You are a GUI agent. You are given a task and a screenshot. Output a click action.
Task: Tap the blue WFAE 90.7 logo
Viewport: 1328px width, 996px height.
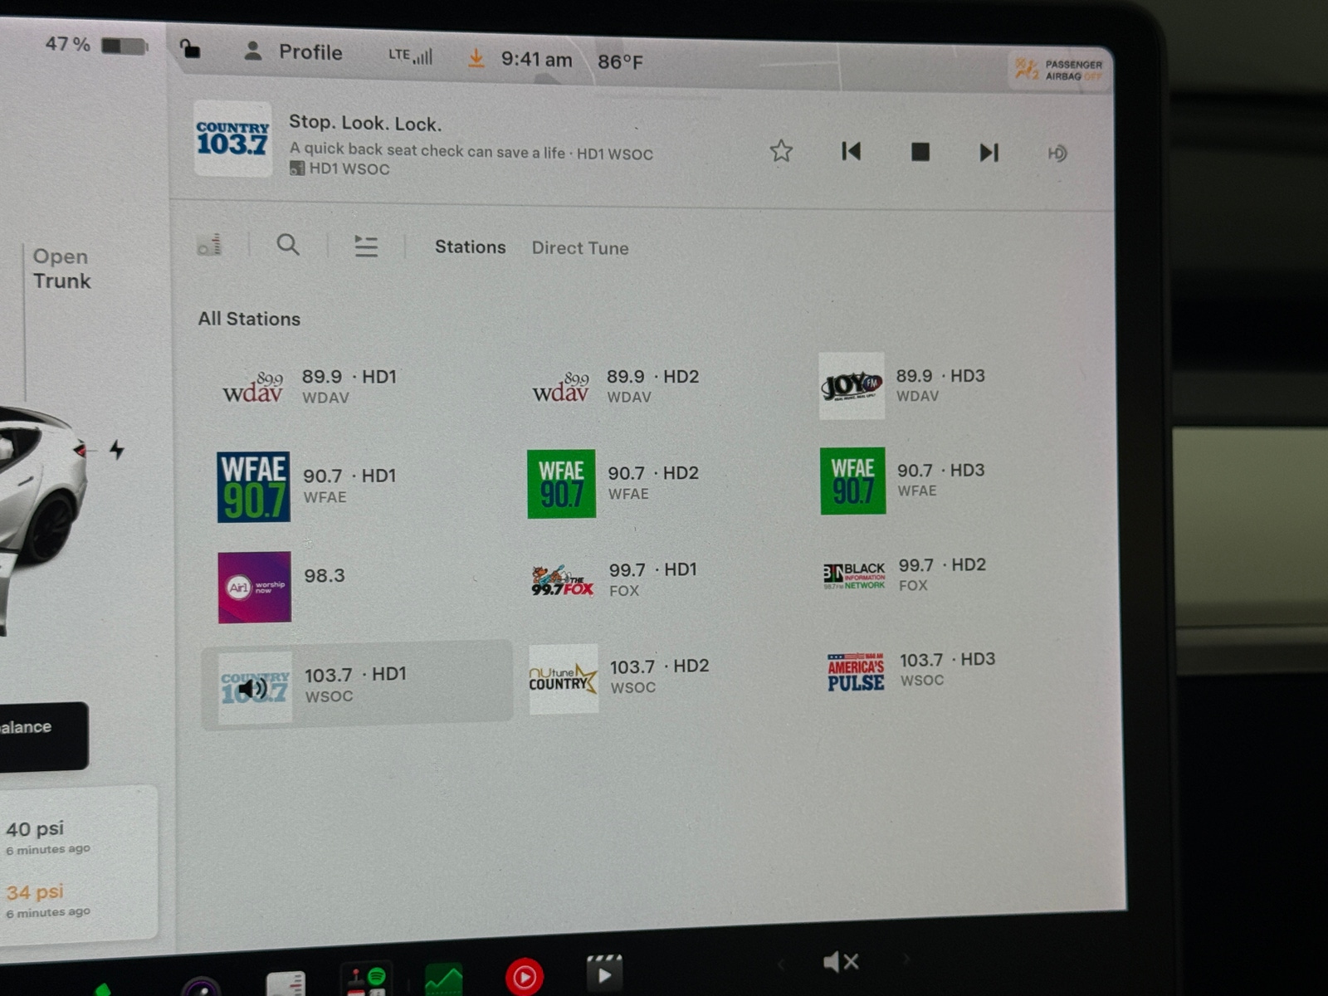click(x=253, y=486)
